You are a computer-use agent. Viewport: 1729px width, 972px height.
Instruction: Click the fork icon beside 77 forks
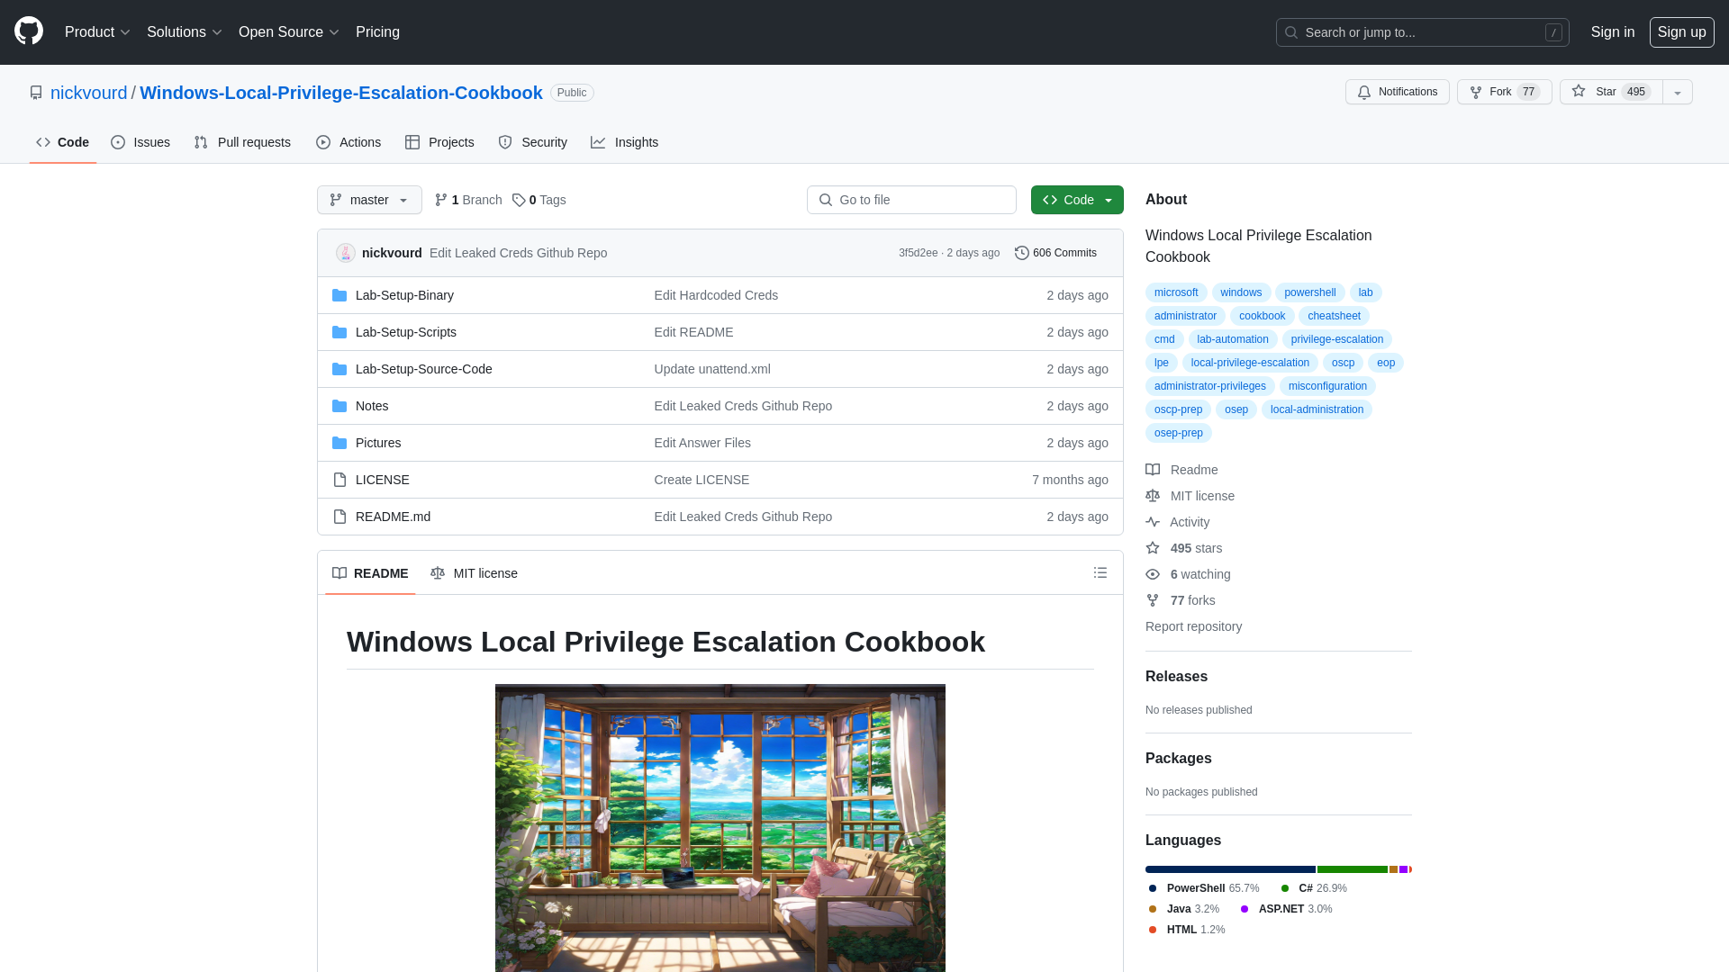[1153, 600]
